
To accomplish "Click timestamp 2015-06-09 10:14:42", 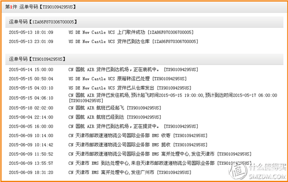I will coord(31,145).
